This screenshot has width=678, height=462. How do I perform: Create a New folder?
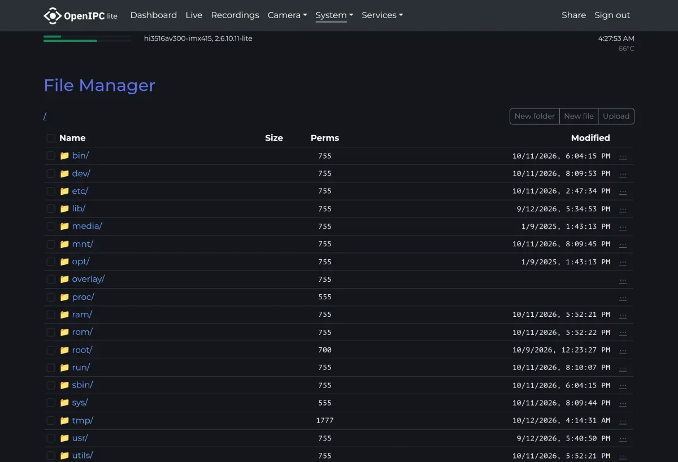pyautogui.click(x=534, y=116)
